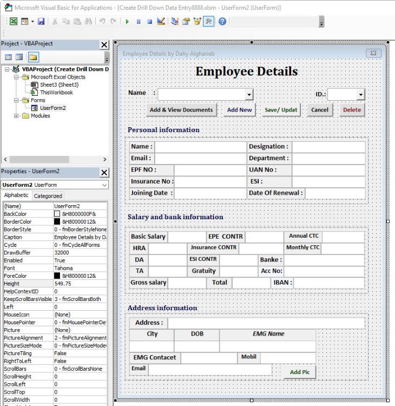
Task: Open Properties Window toolbar icon
Action: pyautogui.click(x=186, y=21)
